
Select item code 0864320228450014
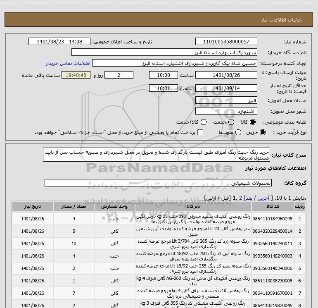click(x=273, y=231)
